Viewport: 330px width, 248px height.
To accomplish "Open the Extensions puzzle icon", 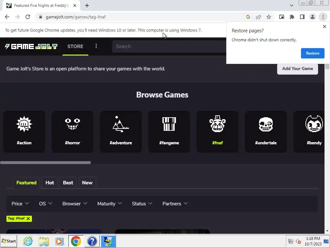I will pos(292,17).
